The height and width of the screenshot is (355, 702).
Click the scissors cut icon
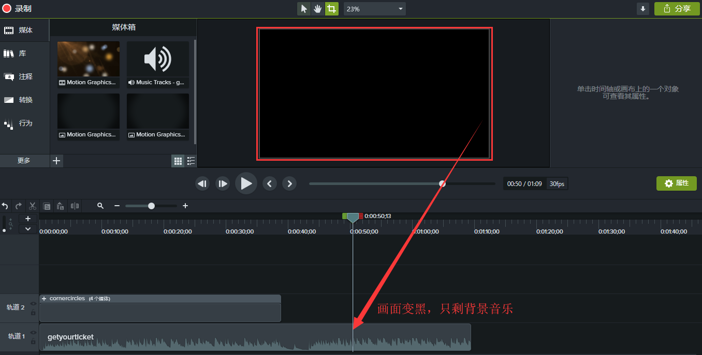click(33, 206)
